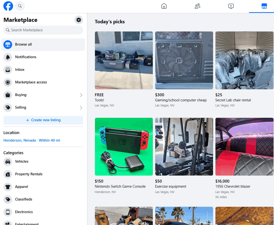Open Vehicles category link
Screen dimensions: 274x225
22,161
